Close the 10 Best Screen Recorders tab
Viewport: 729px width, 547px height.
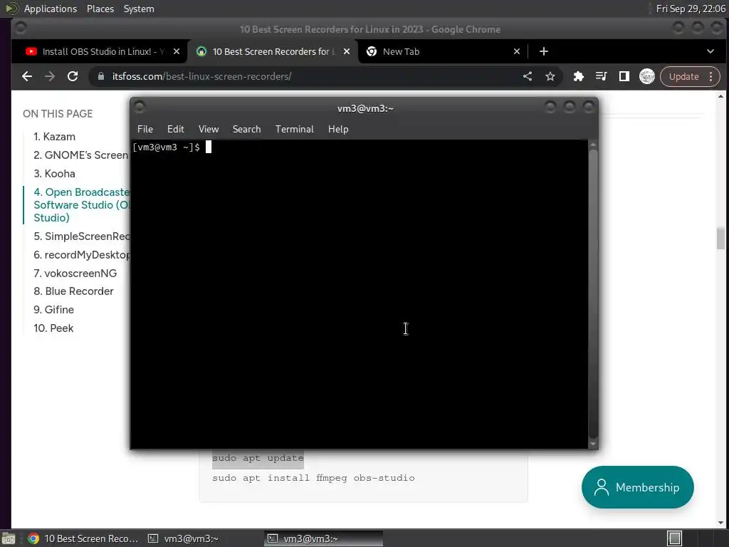pos(347,51)
